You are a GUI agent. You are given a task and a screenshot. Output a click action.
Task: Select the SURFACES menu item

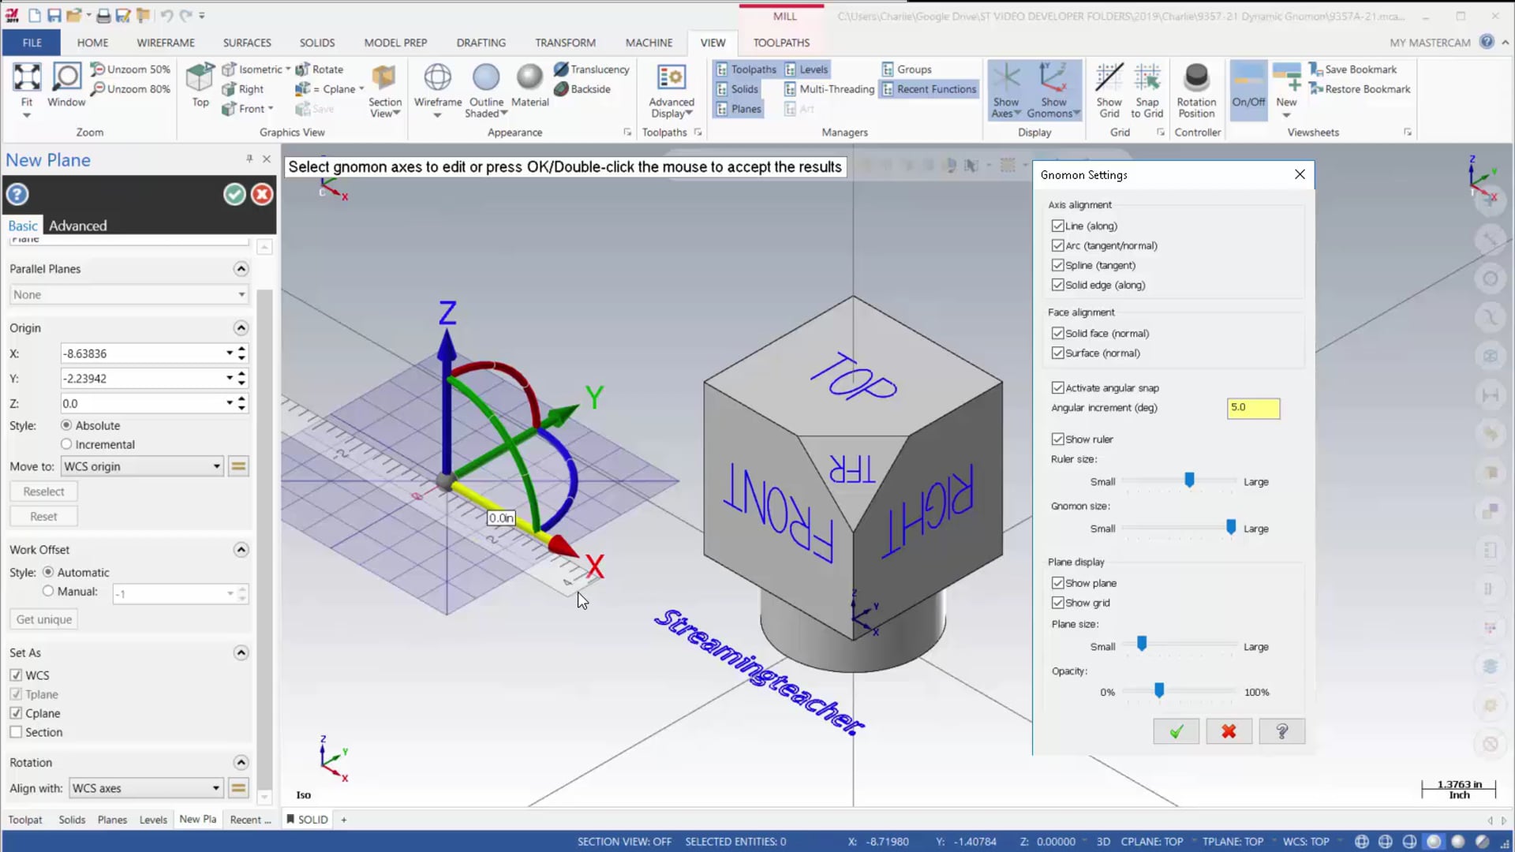[x=247, y=43]
